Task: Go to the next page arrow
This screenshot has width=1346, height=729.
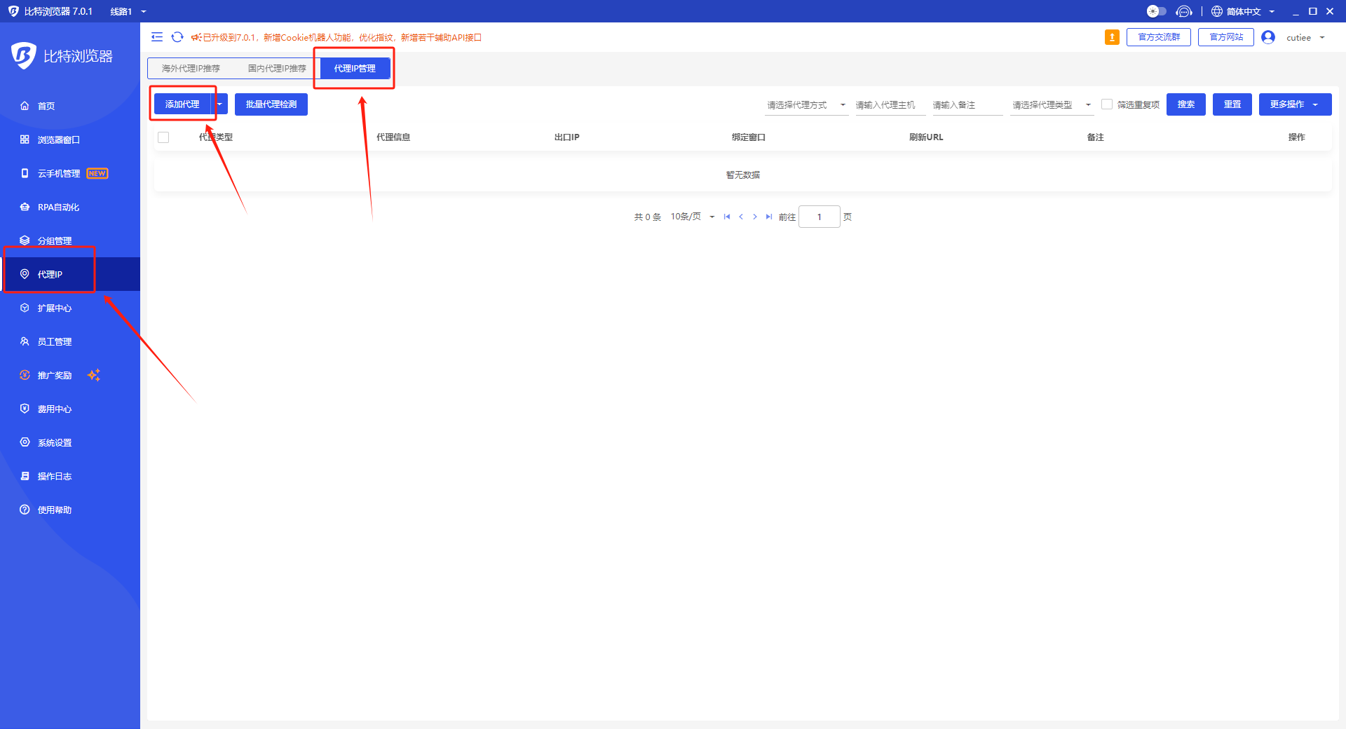Action: point(755,217)
